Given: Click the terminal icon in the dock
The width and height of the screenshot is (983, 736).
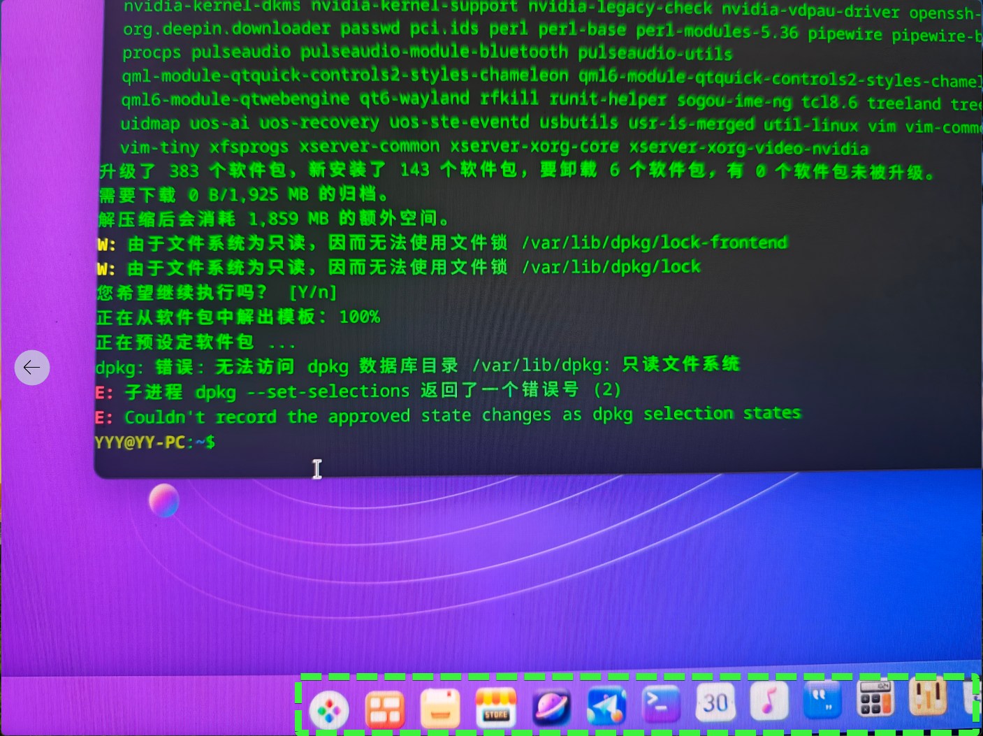Looking at the screenshot, I should pyautogui.click(x=661, y=704).
